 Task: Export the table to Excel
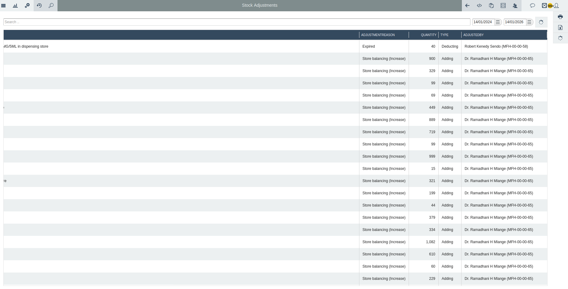click(560, 27)
